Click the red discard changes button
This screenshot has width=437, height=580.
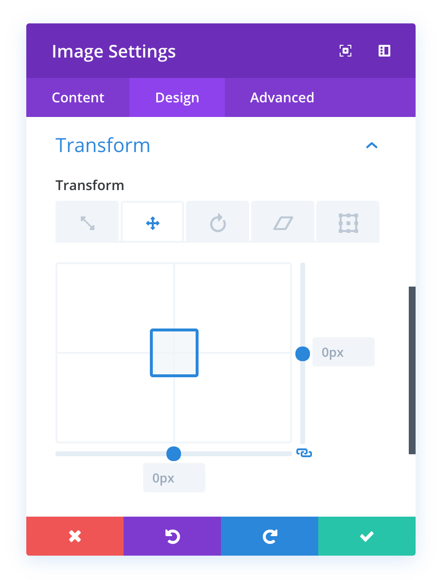(75, 536)
